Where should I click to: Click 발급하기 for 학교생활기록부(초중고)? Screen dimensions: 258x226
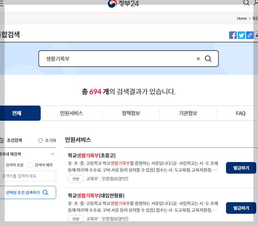[241, 168]
